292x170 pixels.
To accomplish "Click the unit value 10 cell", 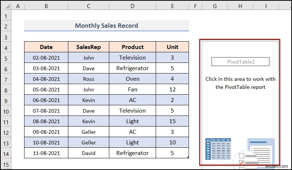I will coord(172,143).
